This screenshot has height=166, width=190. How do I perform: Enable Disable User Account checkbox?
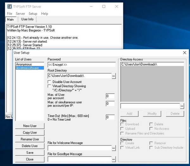point(49,82)
